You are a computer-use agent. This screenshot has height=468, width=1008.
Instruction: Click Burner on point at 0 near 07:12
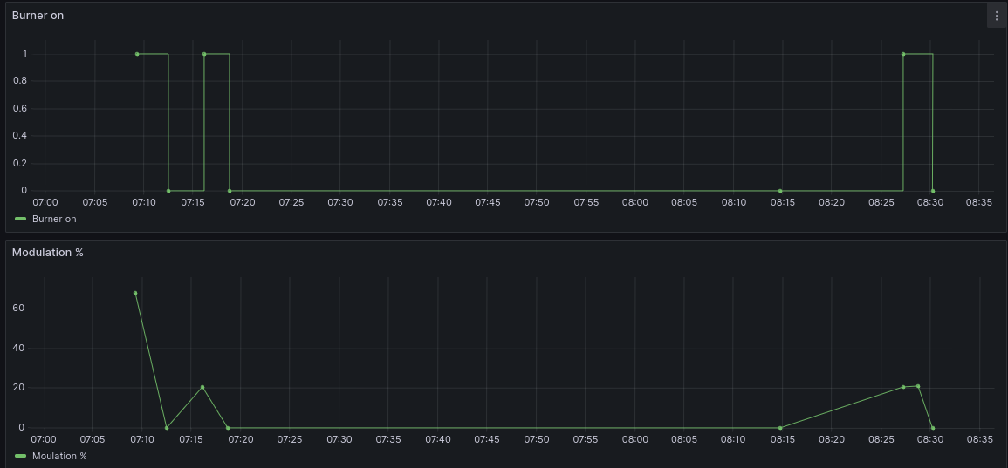[x=168, y=191]
